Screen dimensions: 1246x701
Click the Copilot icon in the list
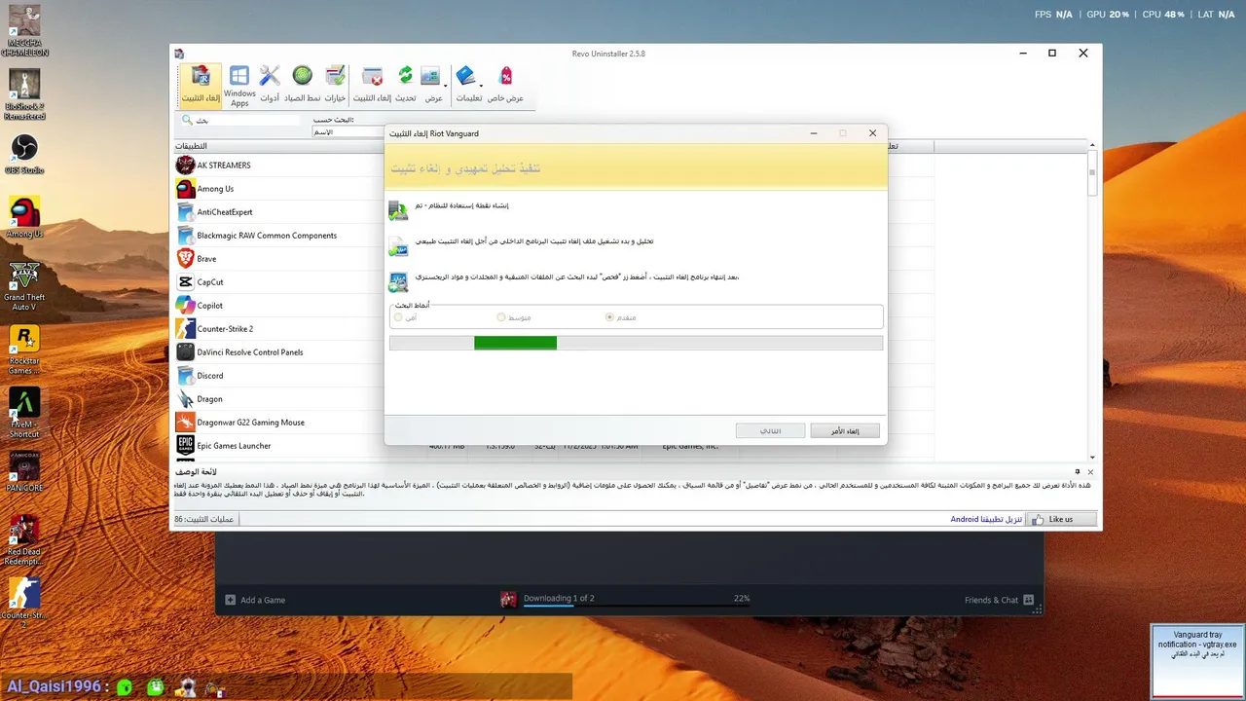[x=185, y=306]
